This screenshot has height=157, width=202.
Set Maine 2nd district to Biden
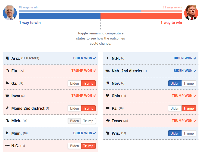tap(74, 108)
